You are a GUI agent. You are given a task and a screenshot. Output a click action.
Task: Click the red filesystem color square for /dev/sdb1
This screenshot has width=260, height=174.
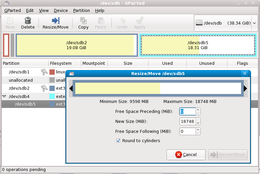pos(52,72)
